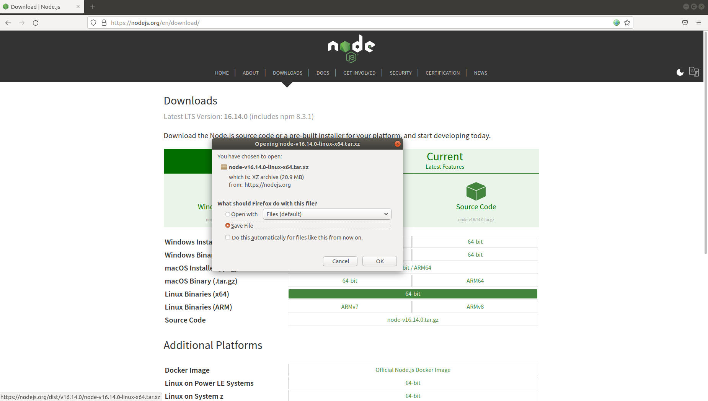The width and height of the screenshot is (708, 401).
Task: Click the node-v16.14.0.tar.gz source code table link
Action: (413, 320)
